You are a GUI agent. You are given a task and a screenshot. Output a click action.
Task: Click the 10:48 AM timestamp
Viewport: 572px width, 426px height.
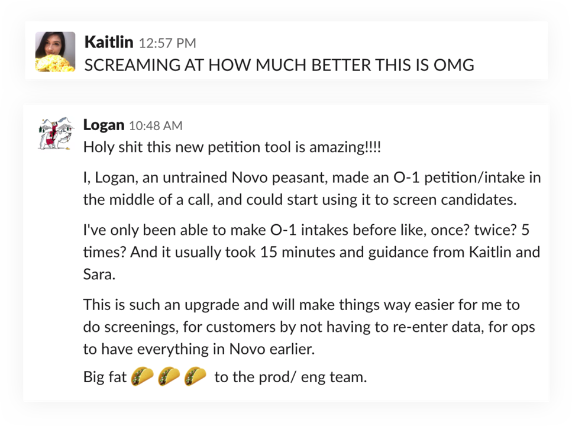tap(155, 125)
